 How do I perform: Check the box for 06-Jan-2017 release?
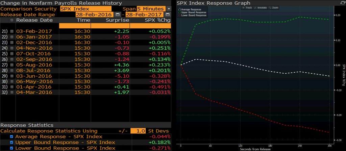pyautogui.click(x=12, y=37)
